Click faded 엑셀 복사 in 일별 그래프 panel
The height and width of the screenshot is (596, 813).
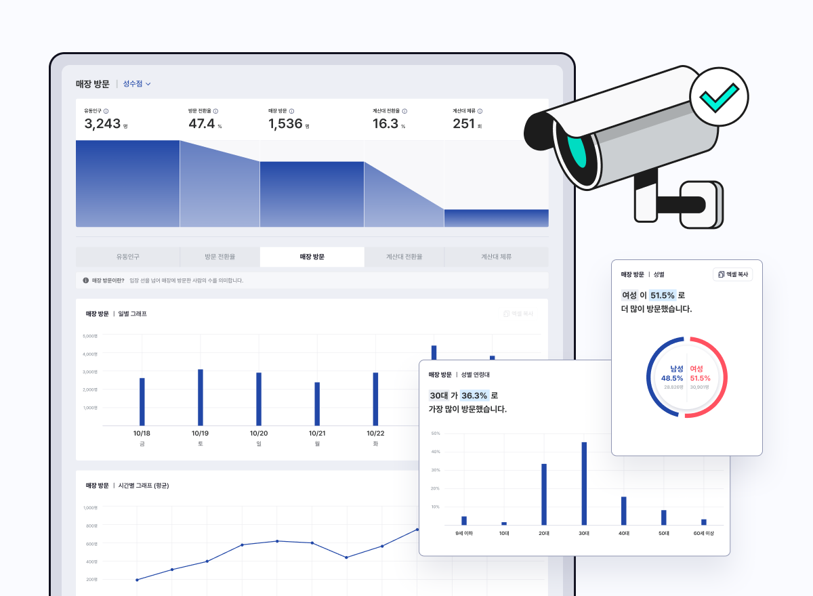(518, 314)
